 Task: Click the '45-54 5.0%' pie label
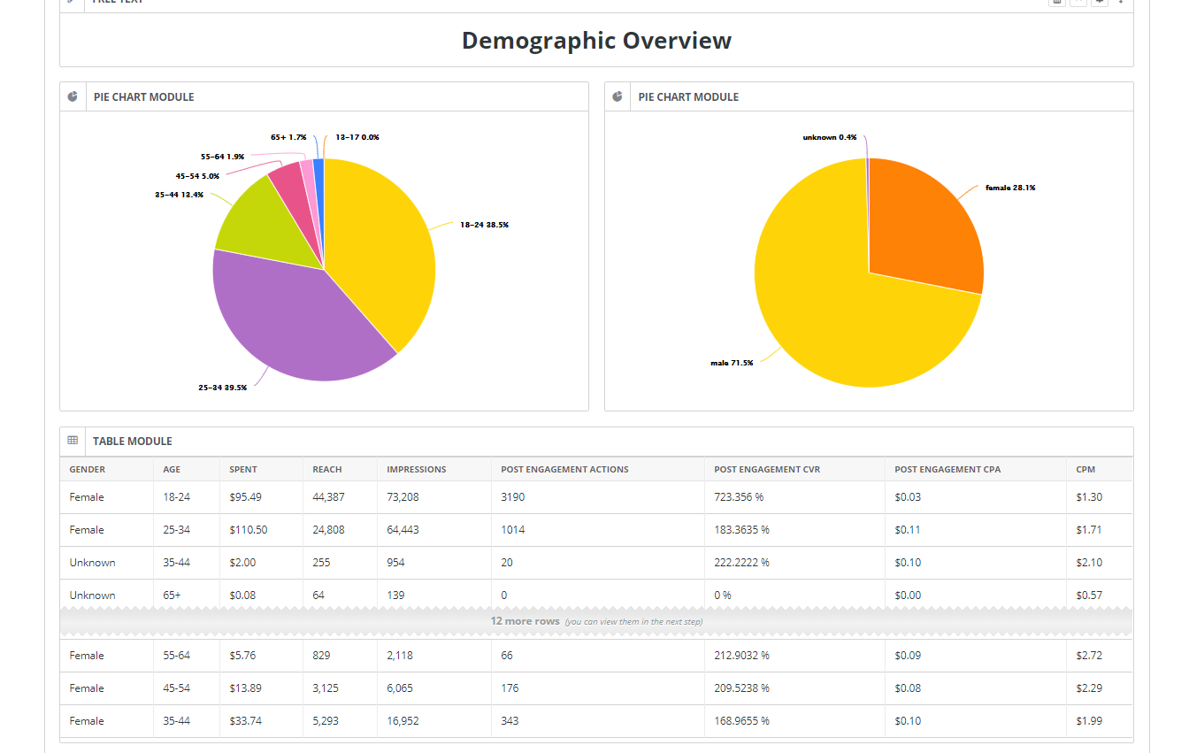coord(197,176)
